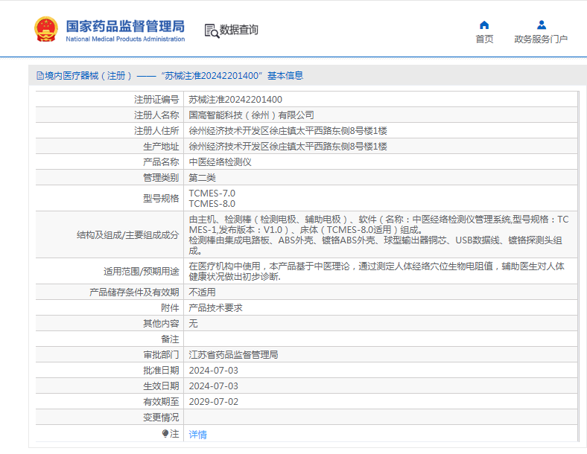Click the 生产地址 address value

pyautogui.click(x=288, y=147)
